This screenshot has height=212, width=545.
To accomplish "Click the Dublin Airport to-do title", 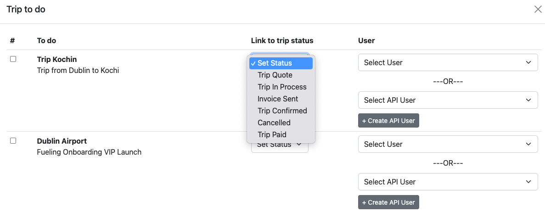I will [x=62, y=141].
